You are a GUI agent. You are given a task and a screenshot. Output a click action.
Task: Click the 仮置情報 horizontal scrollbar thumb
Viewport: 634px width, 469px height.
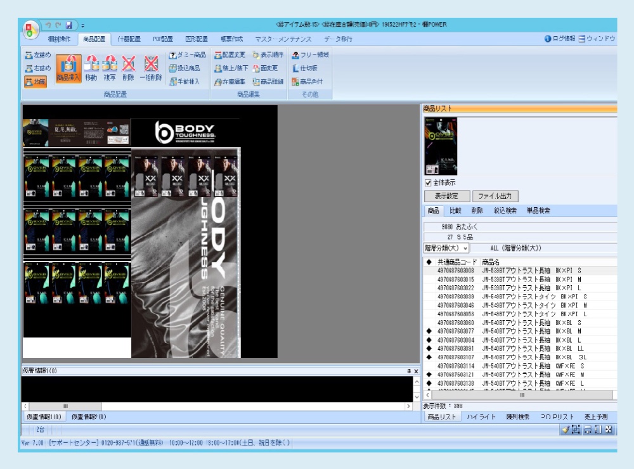pyautogui.click(x=65, y=406)
